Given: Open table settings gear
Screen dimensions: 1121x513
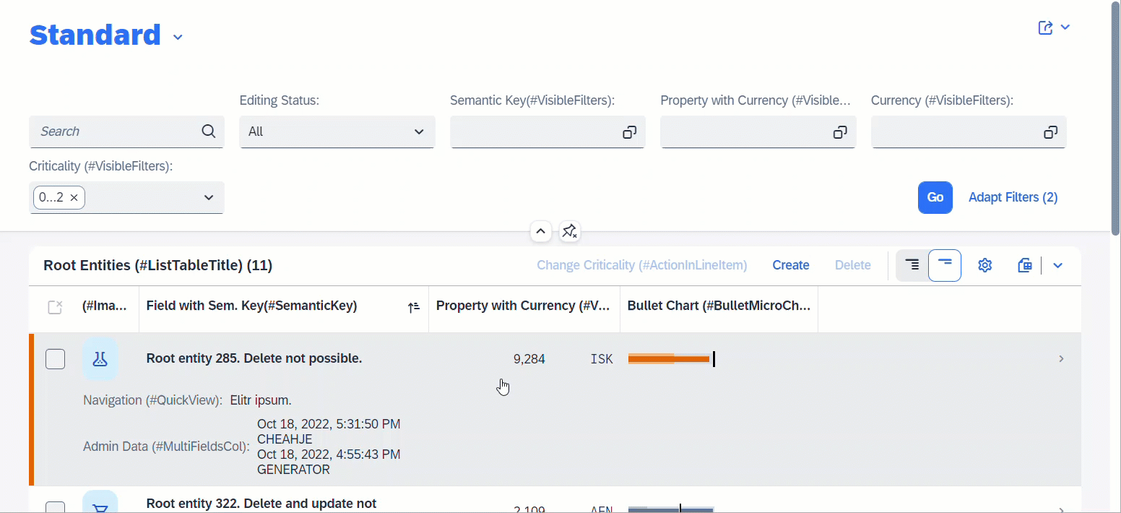Looking at the screenshot, I should [984, 265].
